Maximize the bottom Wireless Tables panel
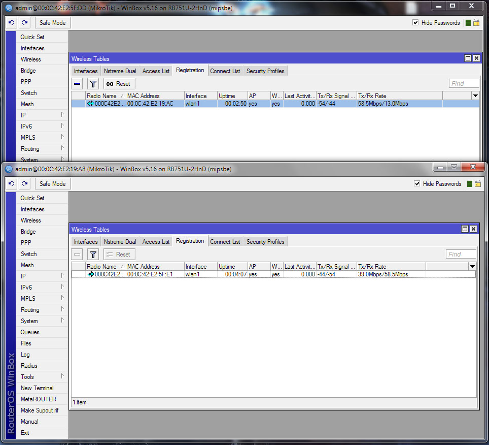Viewport: 489px width, 445px height. tap(465, 229)
